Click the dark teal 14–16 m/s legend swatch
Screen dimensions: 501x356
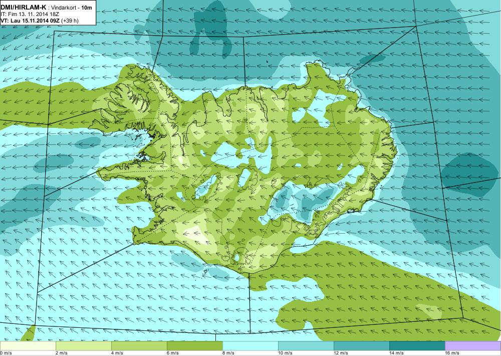coord(417,346)
